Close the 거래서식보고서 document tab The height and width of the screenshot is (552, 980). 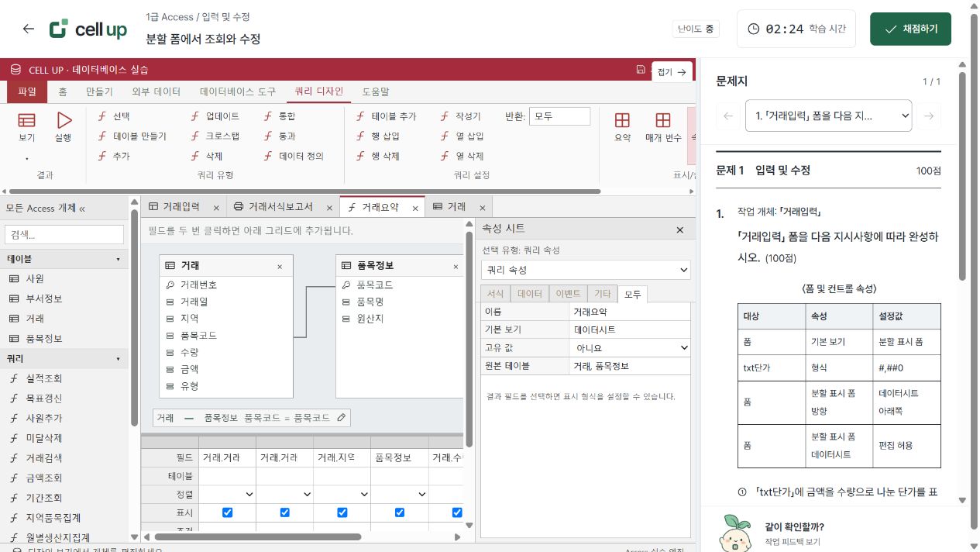point(328,208)
